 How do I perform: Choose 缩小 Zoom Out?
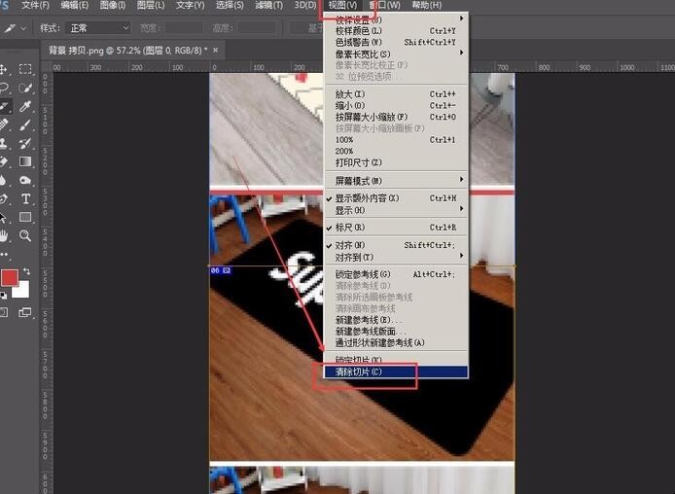396,105
